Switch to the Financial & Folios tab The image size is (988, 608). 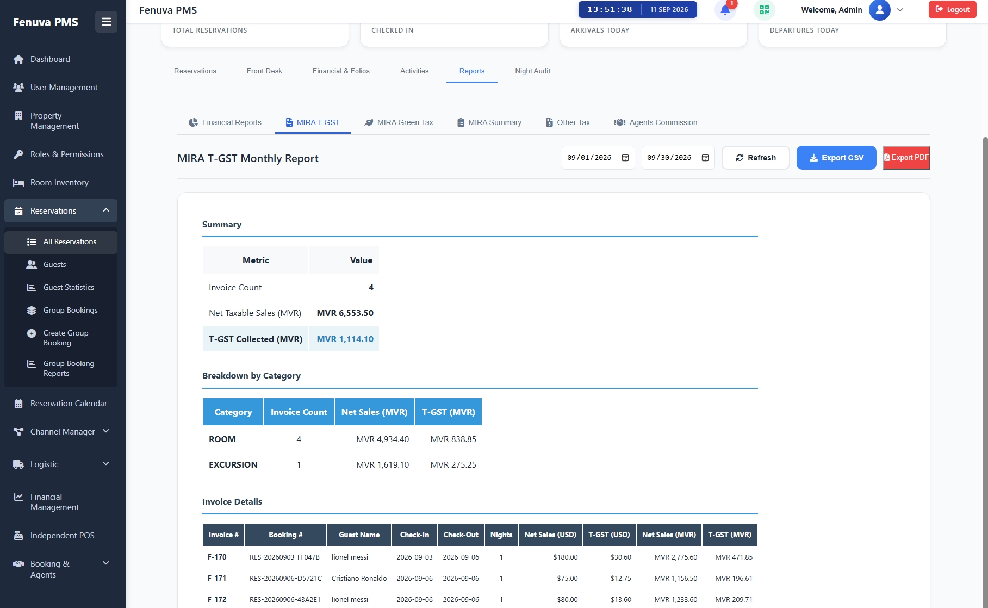pos(341,71)
